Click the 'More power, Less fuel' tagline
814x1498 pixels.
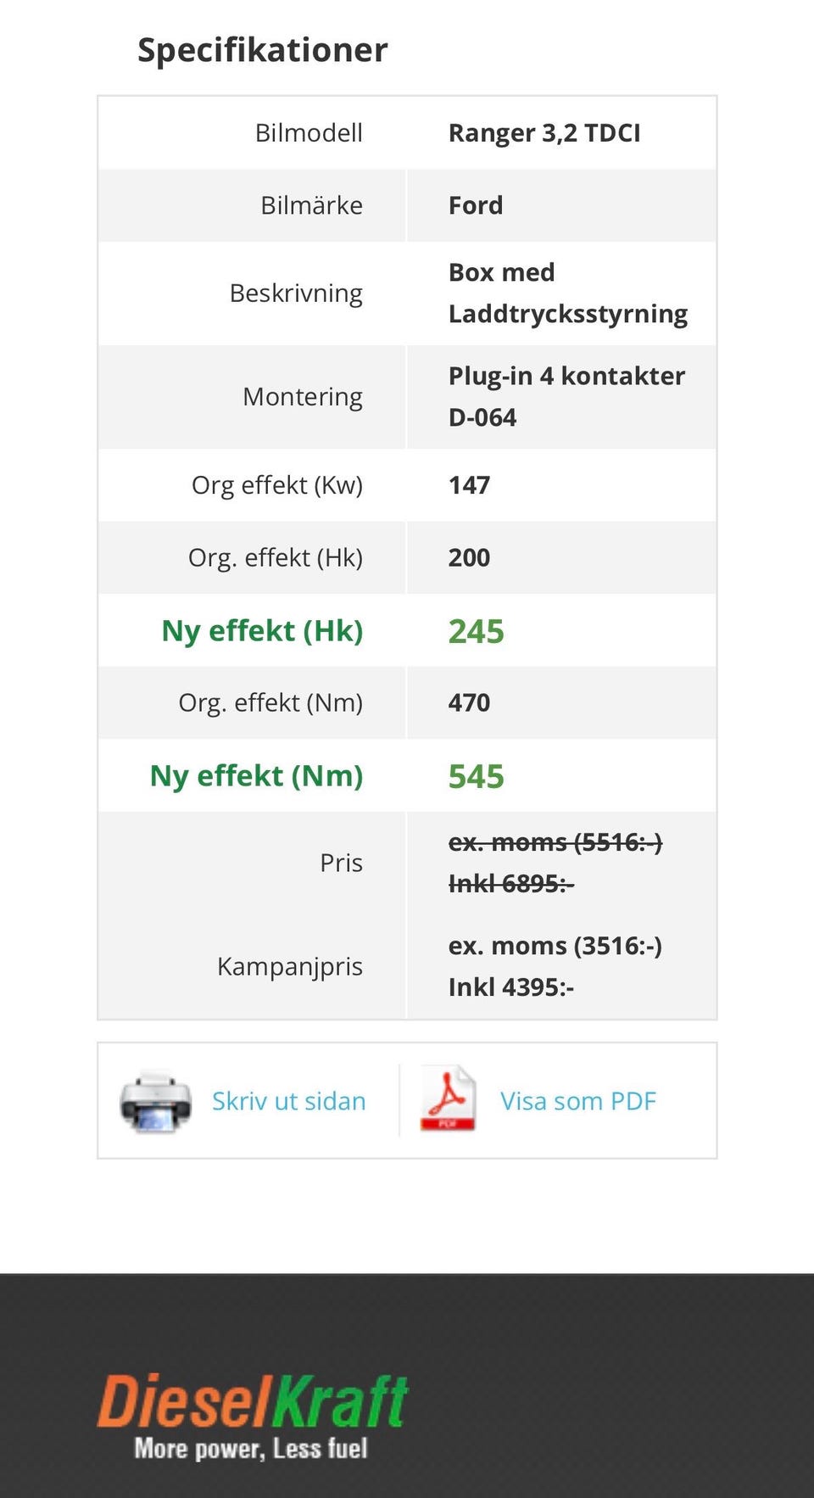[x=251, y=1448]
